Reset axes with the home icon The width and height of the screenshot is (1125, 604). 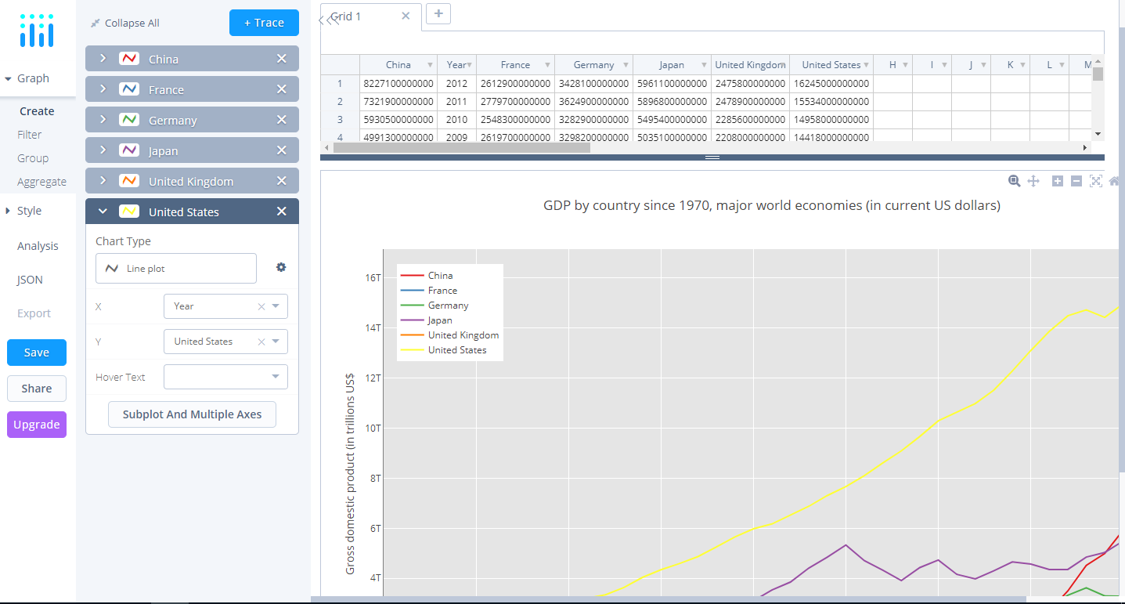(x=1114, y=181)
